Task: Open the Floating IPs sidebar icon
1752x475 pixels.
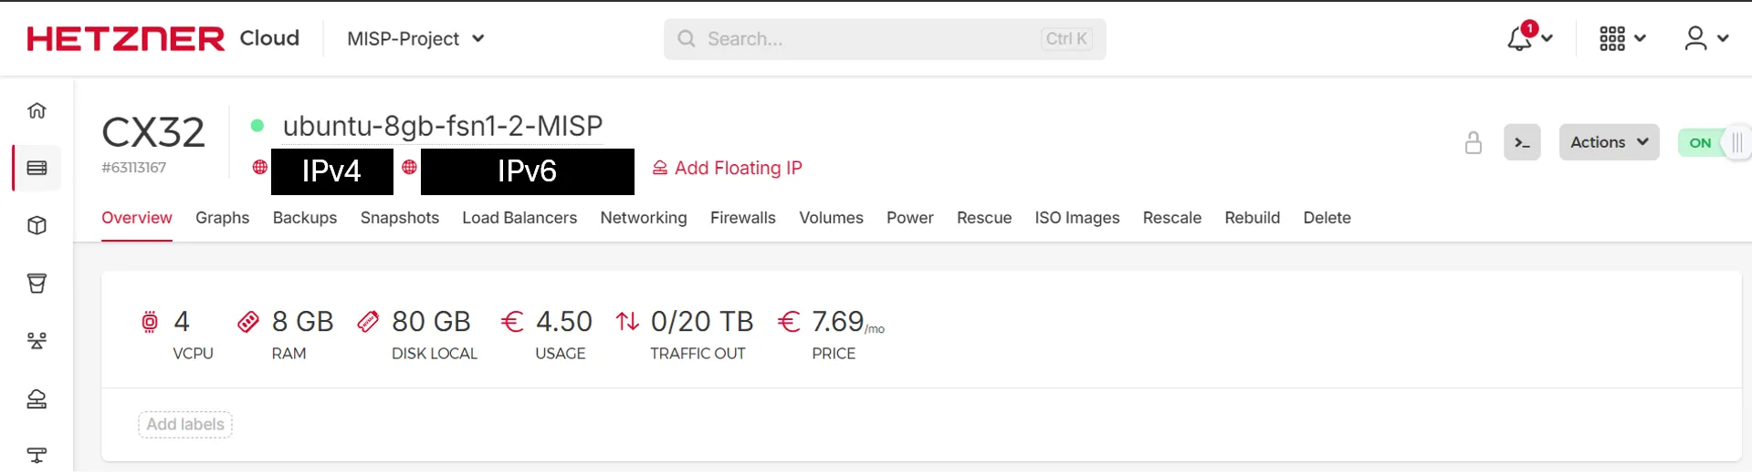Action: pyautogui.click(x=37, y=399)
